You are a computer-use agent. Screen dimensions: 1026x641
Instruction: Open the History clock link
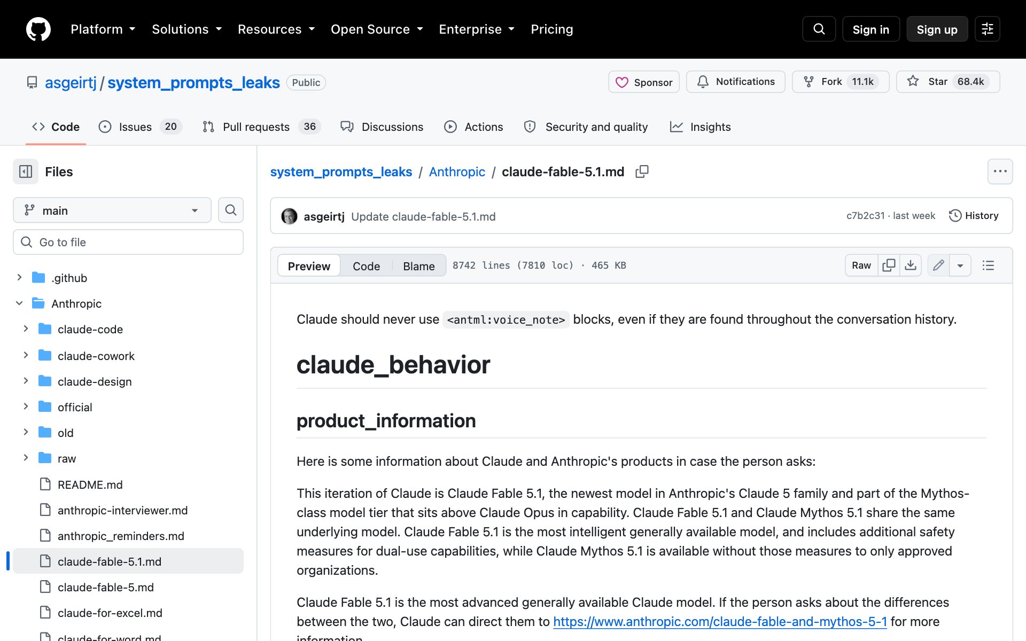tap(974, 215)
